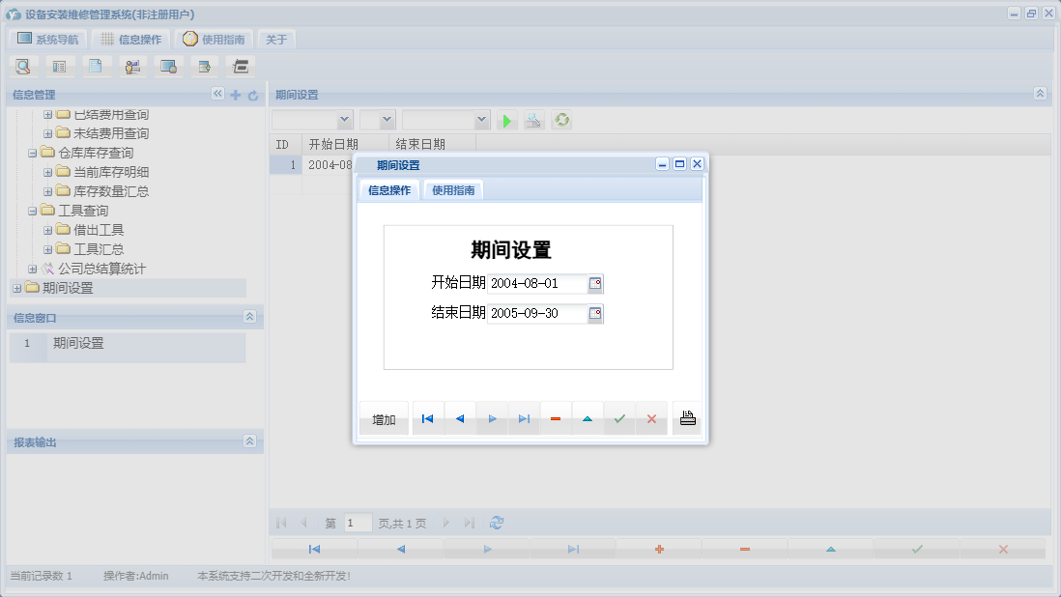Confirm changes with the green checkmark icon
Image resolution: width=1061 pixels, height=597 pixels.
pos(619,417)
